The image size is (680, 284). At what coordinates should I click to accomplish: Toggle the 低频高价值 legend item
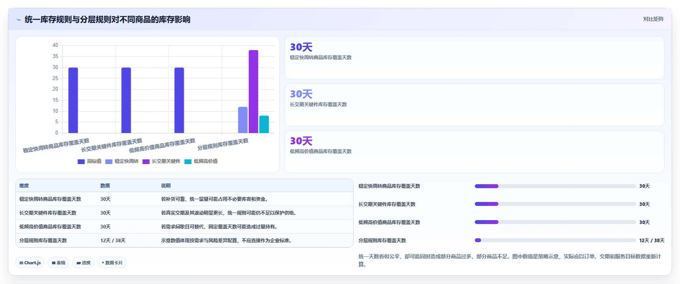click(201, 161)
